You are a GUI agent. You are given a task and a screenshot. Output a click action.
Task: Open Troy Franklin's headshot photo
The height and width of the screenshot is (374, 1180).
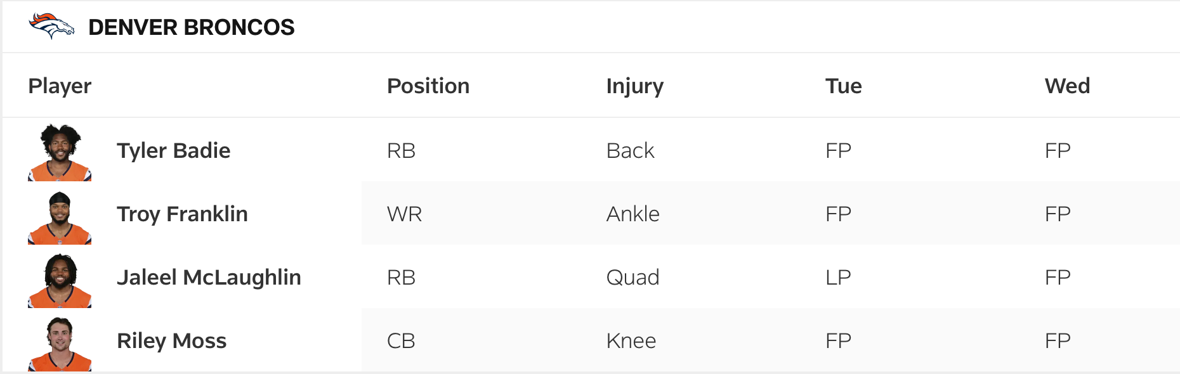click(x=60, y=217)
